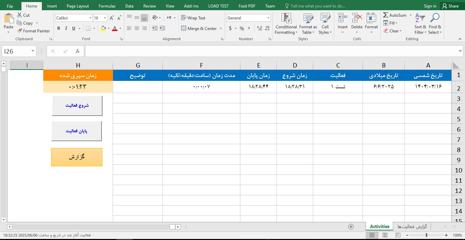
Task: Click the شروع فعالیت button
Action: coord(77,106)
